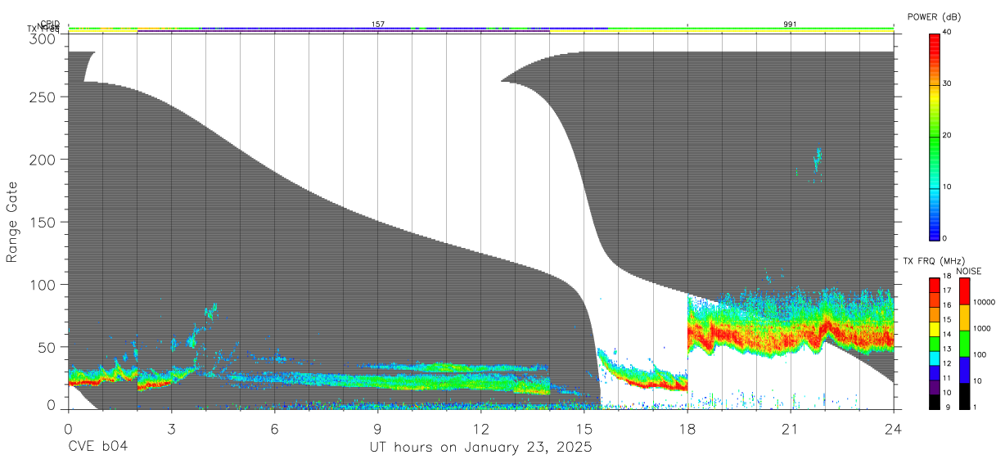Click the 12 tick on the UT hours axis
Screen dimensions: 1005x464
point(480,429)
